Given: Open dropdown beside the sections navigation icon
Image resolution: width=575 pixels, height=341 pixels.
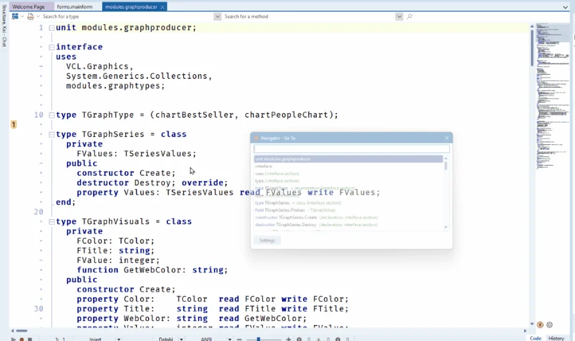Looking at the screenshot, I should click(x=22, y=17).
